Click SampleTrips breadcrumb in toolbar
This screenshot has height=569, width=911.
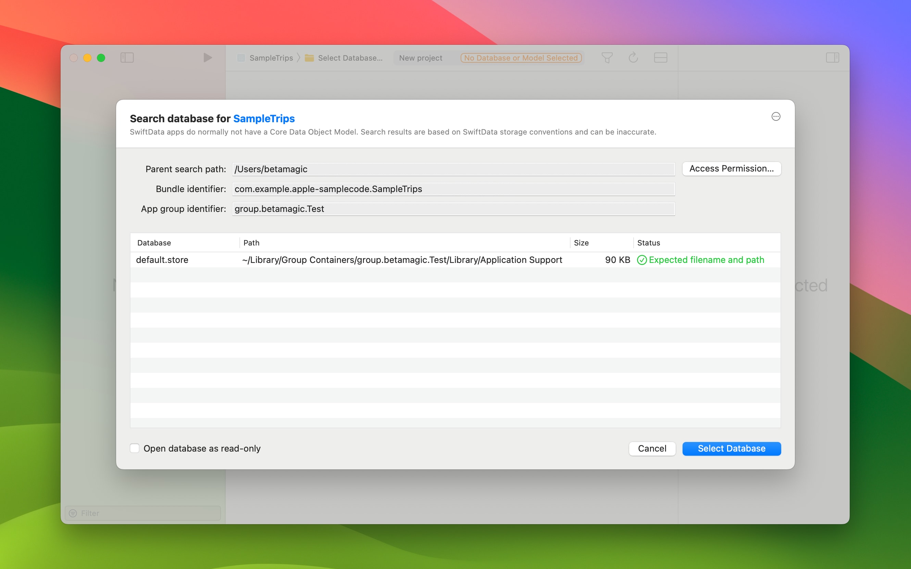[x=271, y=58]
